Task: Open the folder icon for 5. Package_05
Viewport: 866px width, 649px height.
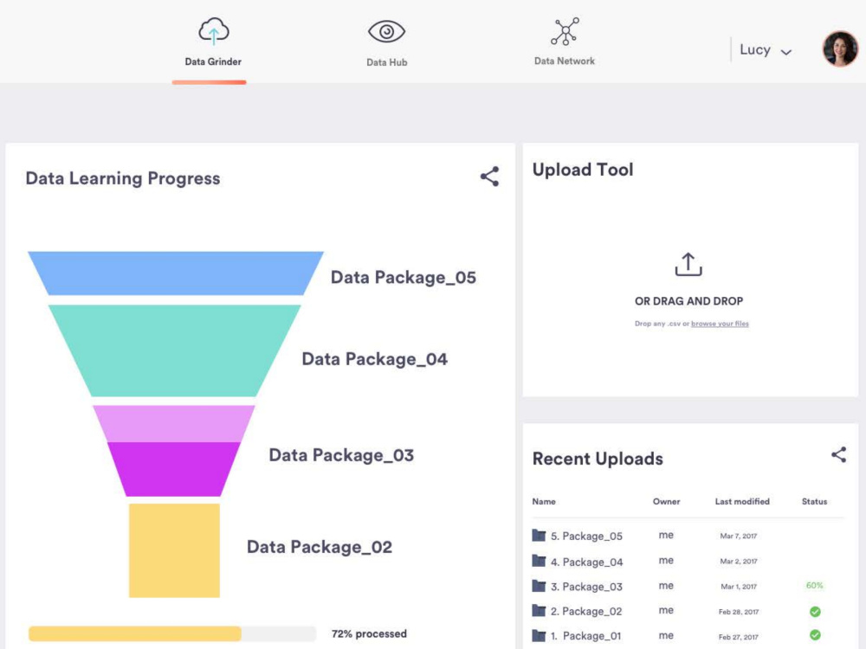Action: coord(539,536)
